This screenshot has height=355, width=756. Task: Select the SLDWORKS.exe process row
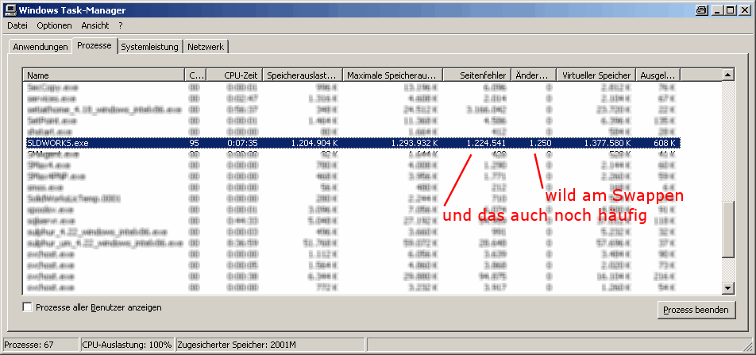[x=352, y=143]
